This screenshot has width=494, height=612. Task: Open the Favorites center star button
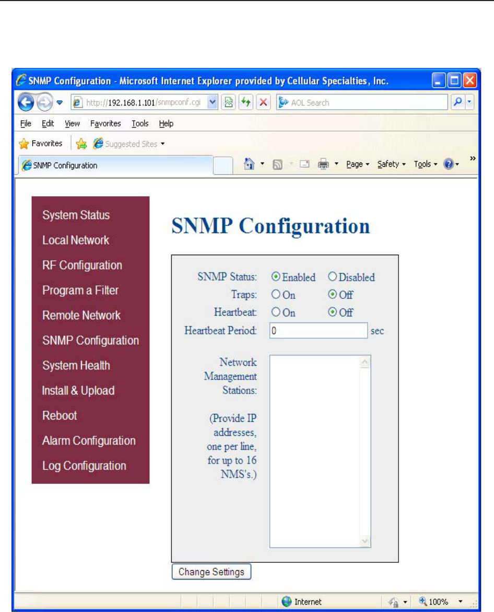coord(41,144)
